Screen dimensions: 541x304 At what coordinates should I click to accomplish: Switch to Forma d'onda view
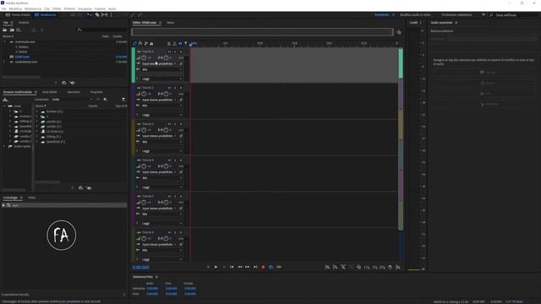[x=18, y=15]
